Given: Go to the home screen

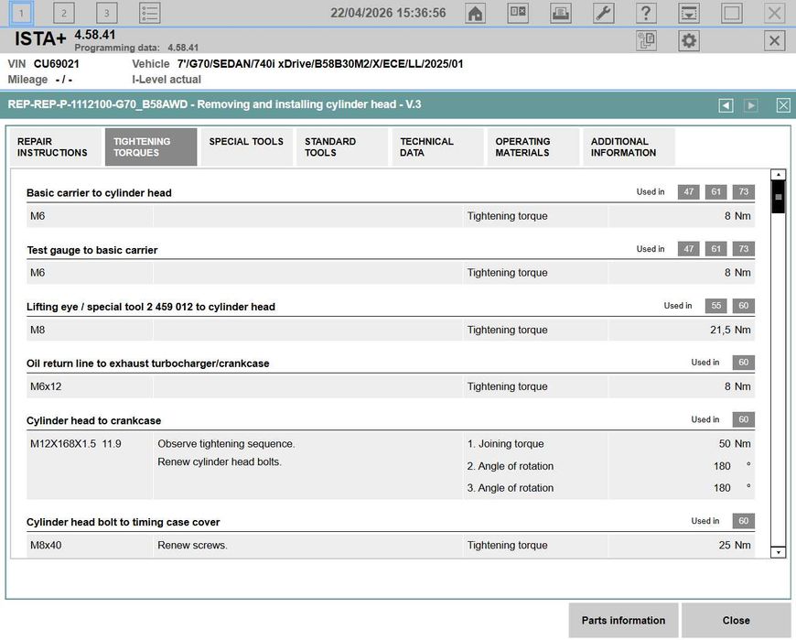Looking at the screenshot, I should pyautogui.click(x=475, y=13).
